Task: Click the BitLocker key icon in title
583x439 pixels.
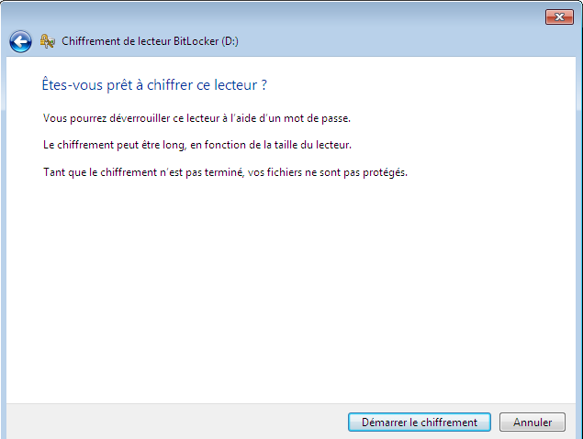Action: [x=48, y=41]
